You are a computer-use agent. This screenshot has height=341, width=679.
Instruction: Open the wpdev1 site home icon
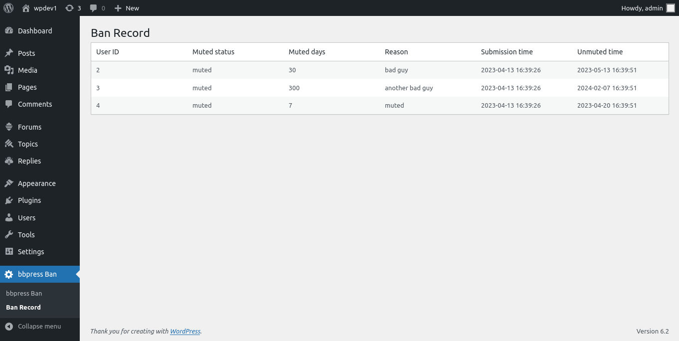26,8
